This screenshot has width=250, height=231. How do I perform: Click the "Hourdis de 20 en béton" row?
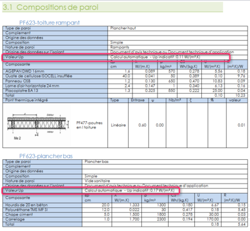pyautogui.click(x=125, y=205)
